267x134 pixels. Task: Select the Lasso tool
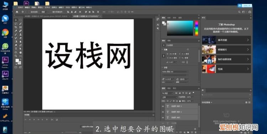(16, 24)
